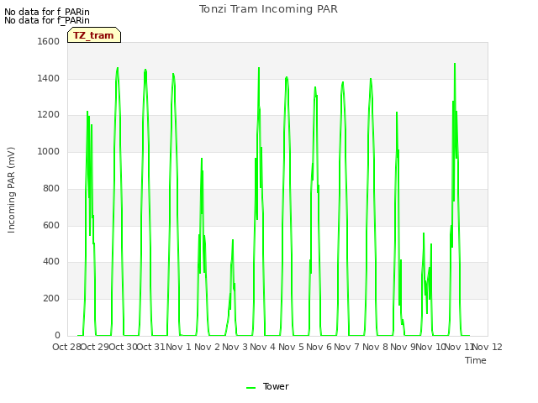Screen dimensions: 538x403
Task: Click the 1200 y-axis tick label
Action: (x=49, y=115)
